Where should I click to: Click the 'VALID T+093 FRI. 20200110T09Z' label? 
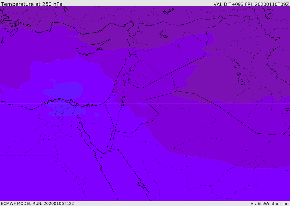coord(251,4)
